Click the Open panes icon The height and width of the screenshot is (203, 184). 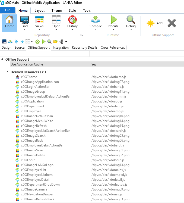[x=56, y=20]
